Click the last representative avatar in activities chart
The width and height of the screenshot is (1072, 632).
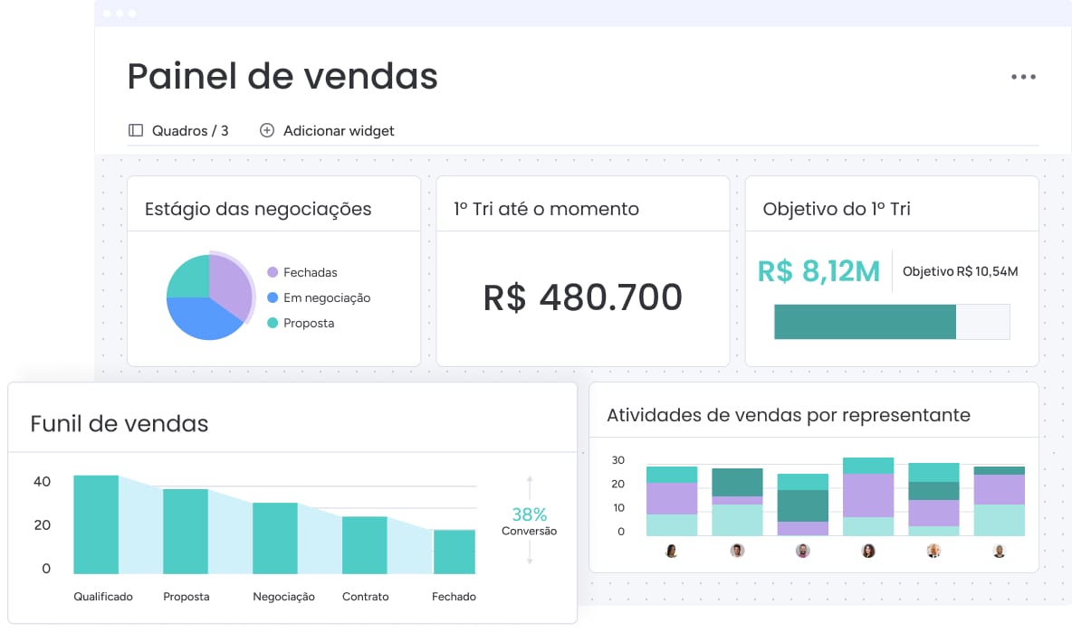coord(998,551)
